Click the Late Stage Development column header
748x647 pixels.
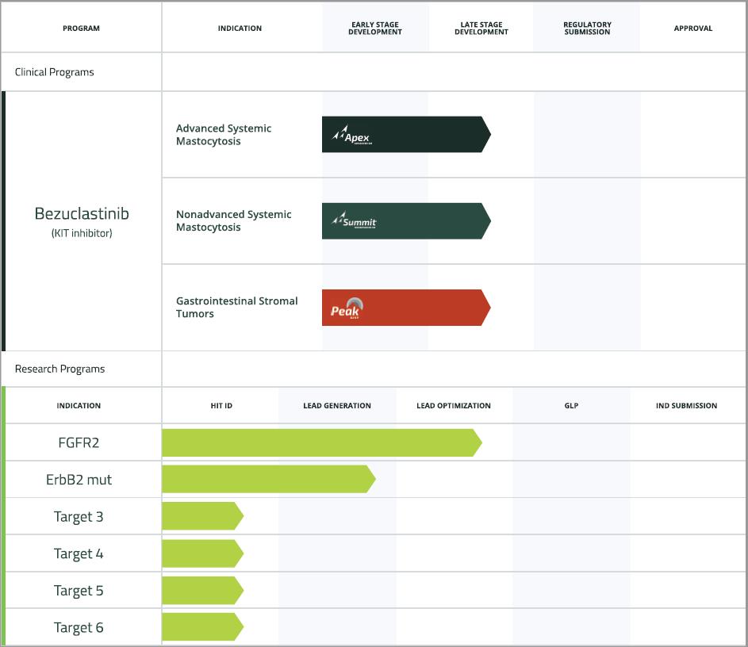point(481,29)
